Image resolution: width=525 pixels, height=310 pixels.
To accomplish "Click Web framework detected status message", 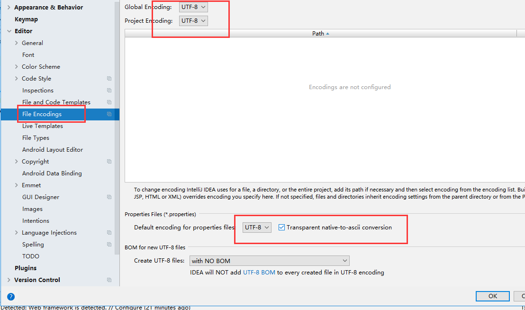I will [x=95, y=307].
